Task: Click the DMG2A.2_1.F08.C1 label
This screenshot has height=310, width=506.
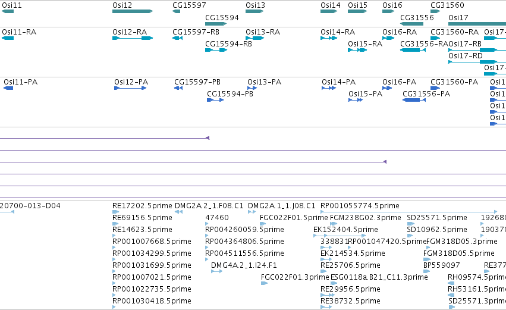Action: 209,206
